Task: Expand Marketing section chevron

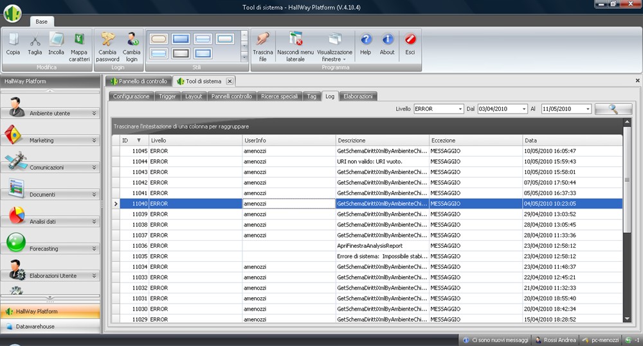Action: click(x=94, y=140)
